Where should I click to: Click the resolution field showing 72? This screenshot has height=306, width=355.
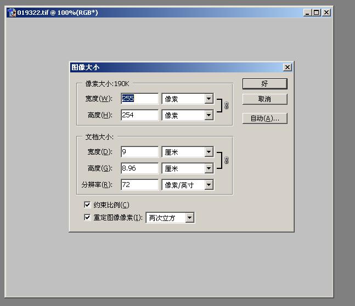tap(140, 185)
